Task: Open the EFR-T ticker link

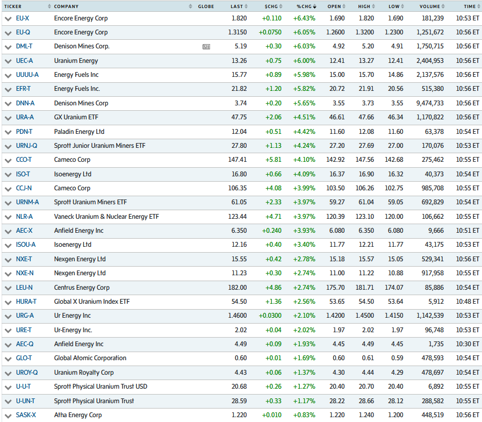Action: point(23,89)
